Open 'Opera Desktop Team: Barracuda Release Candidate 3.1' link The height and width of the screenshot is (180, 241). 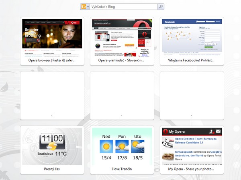coord(196,141)
